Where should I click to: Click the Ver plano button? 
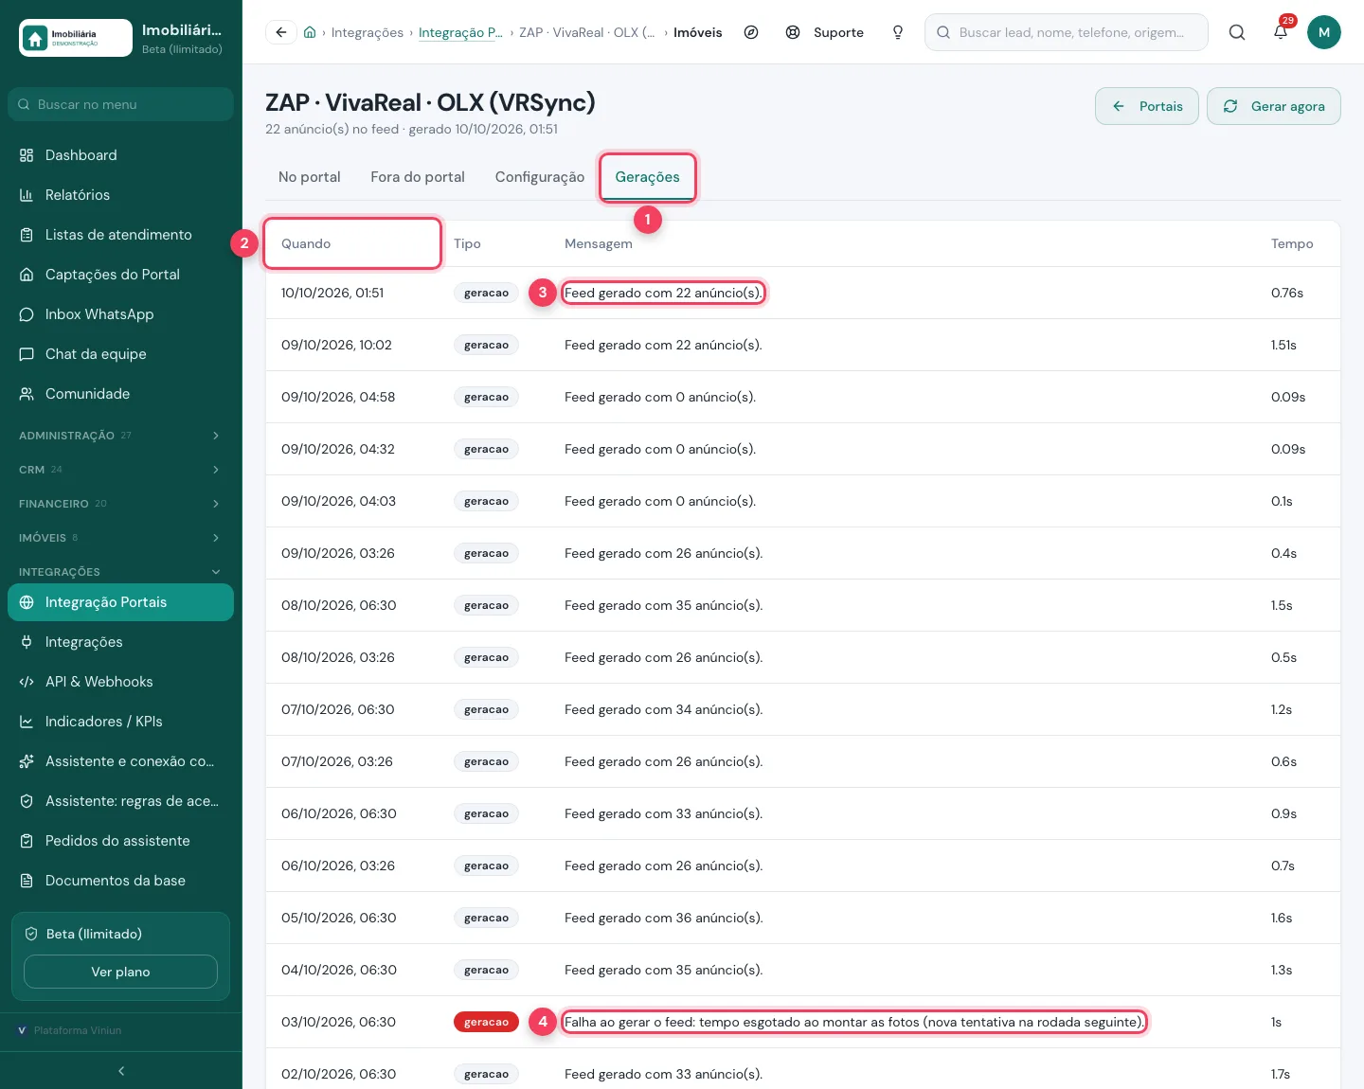pyautogui.click(x=120, y=972)
